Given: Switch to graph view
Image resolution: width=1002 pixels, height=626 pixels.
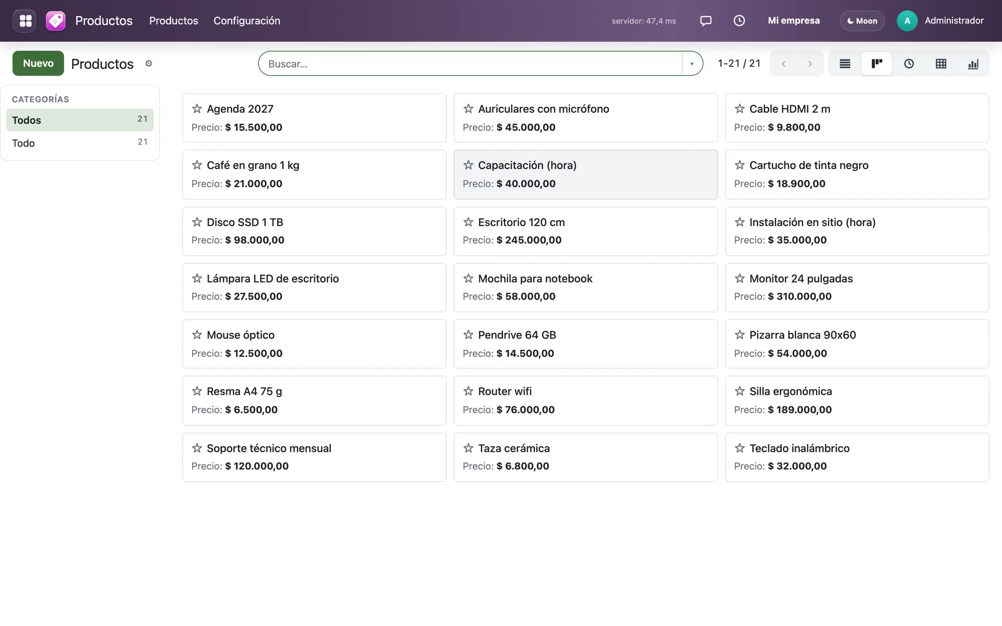Looking at the screenshot, I should pyautogui.click(x=973, y=64).
